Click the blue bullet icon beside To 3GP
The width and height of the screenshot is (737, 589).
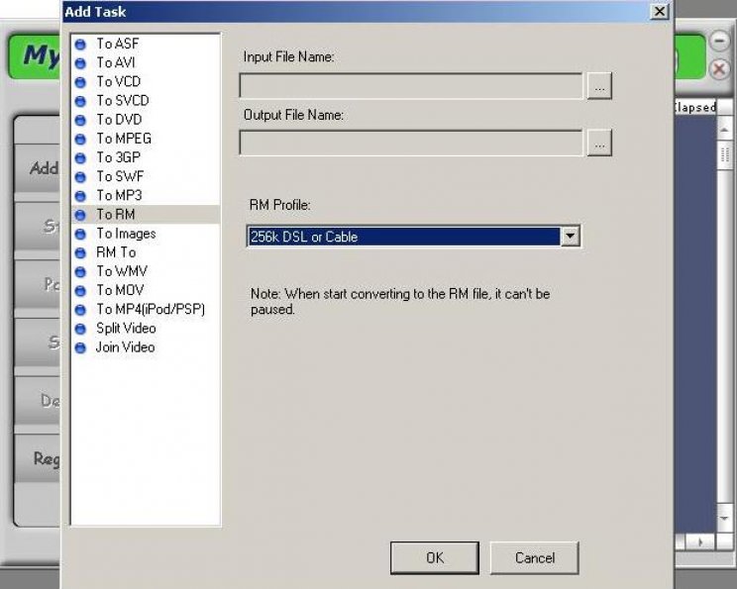click(80, 158)
